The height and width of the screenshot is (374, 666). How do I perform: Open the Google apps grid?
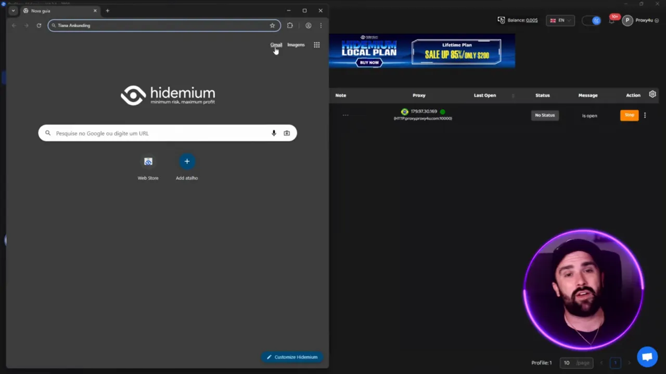(x=316, y=45)
